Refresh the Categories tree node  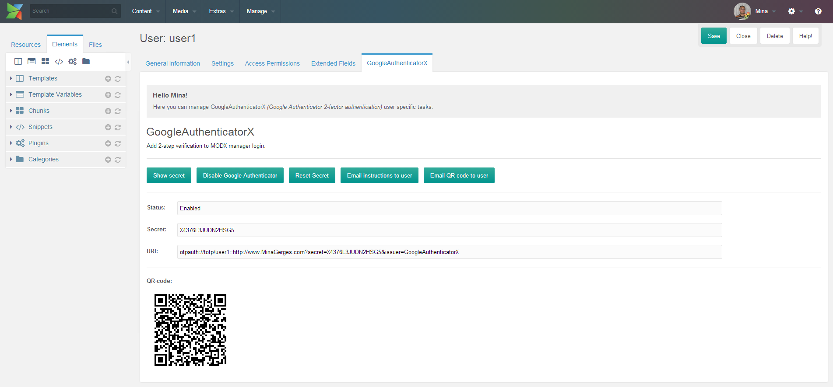[x=118, y=160]
